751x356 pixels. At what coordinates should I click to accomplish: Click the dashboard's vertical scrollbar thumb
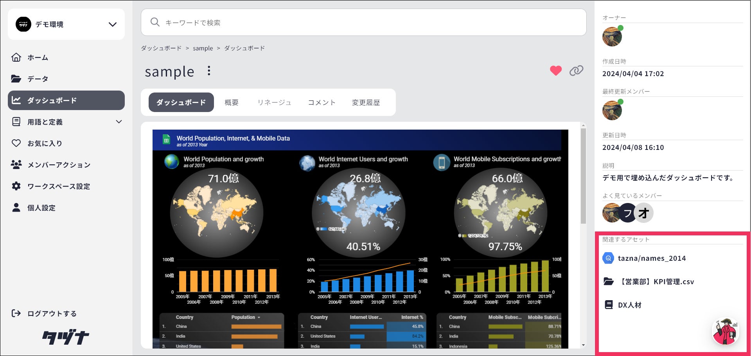coord(583,176)
